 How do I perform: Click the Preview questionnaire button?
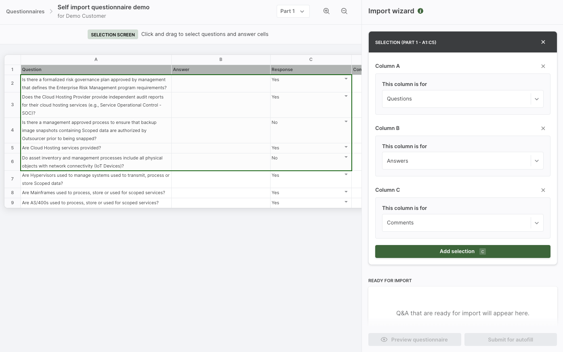point(415,339)
